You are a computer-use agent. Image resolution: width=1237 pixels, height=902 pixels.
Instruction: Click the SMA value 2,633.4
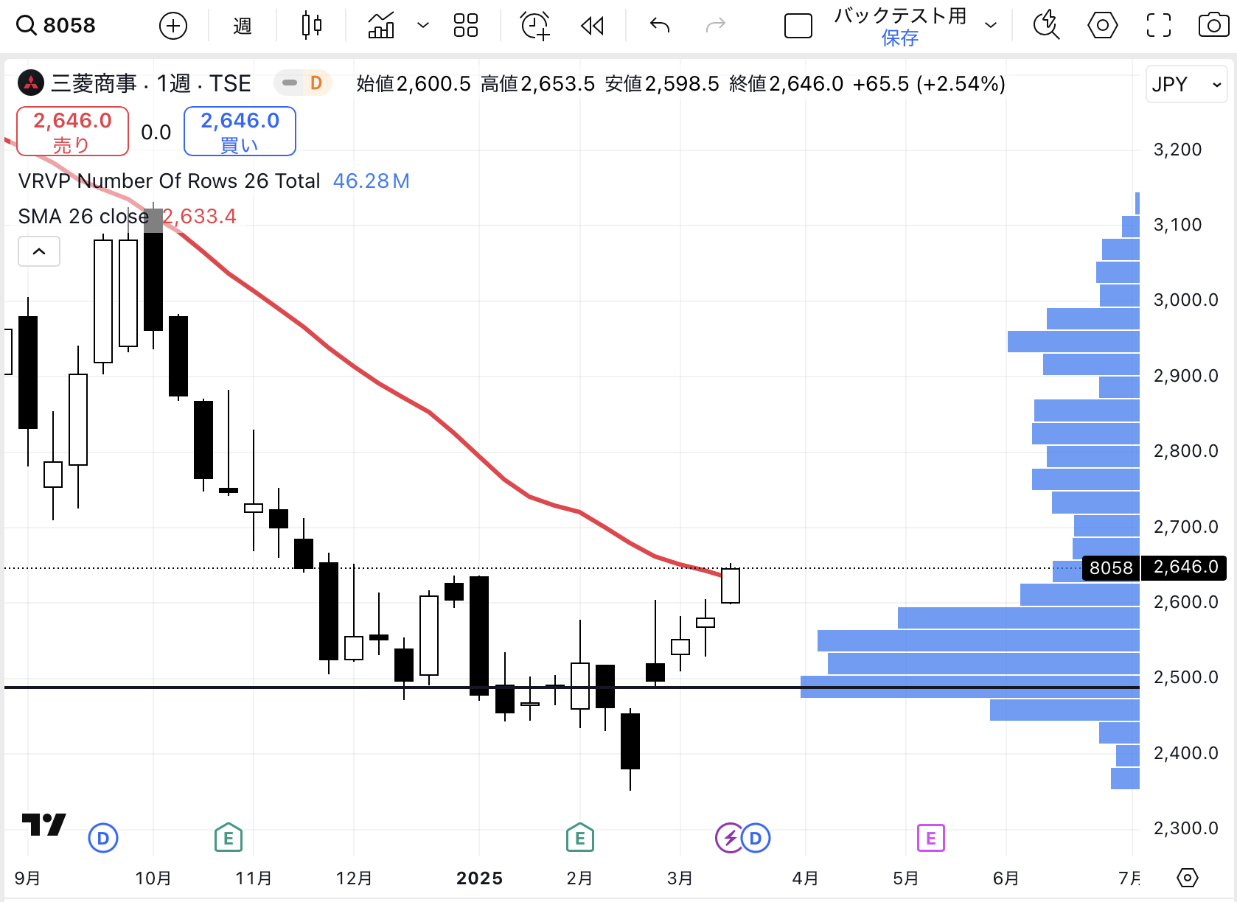coord(200,217)
